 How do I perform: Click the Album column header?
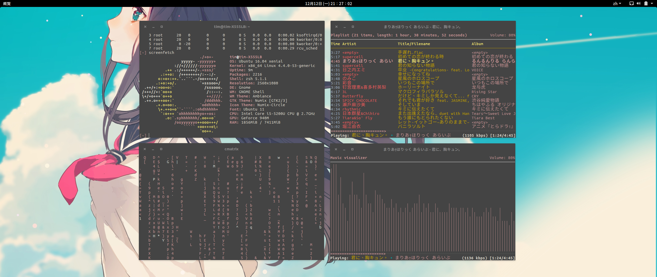477,44
